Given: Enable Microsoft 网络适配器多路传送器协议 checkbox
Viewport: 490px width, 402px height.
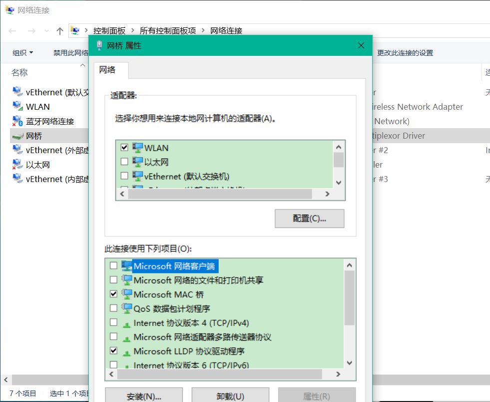Looking at the screenshot, I should pos(113,337).
